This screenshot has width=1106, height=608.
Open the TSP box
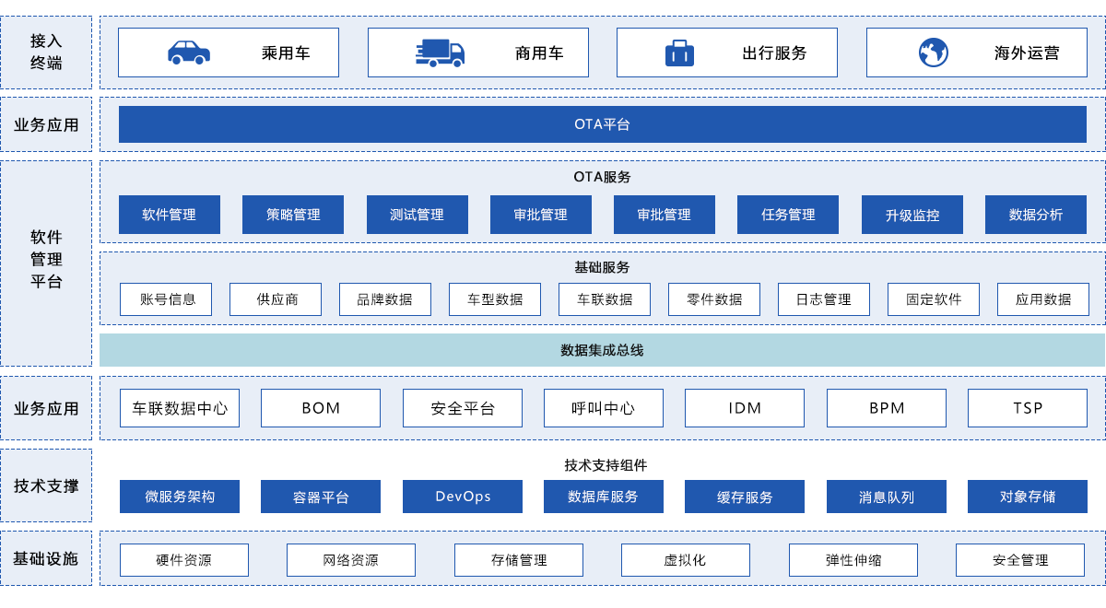[1027, 408]
